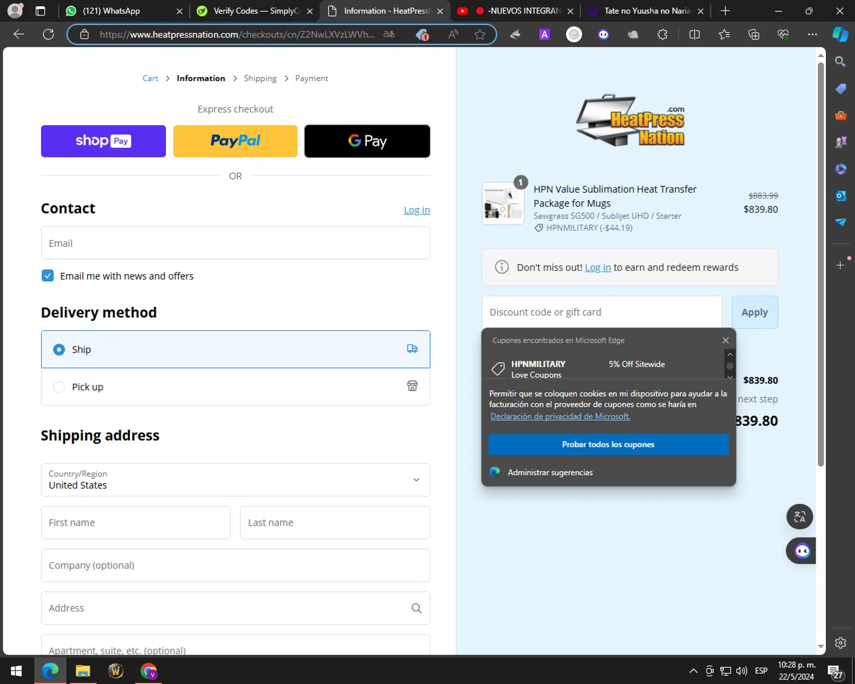The width and height of the screenshot is (855, 684).
Task: Focus the Company (optional) field
Action: [x=235, y=565]
